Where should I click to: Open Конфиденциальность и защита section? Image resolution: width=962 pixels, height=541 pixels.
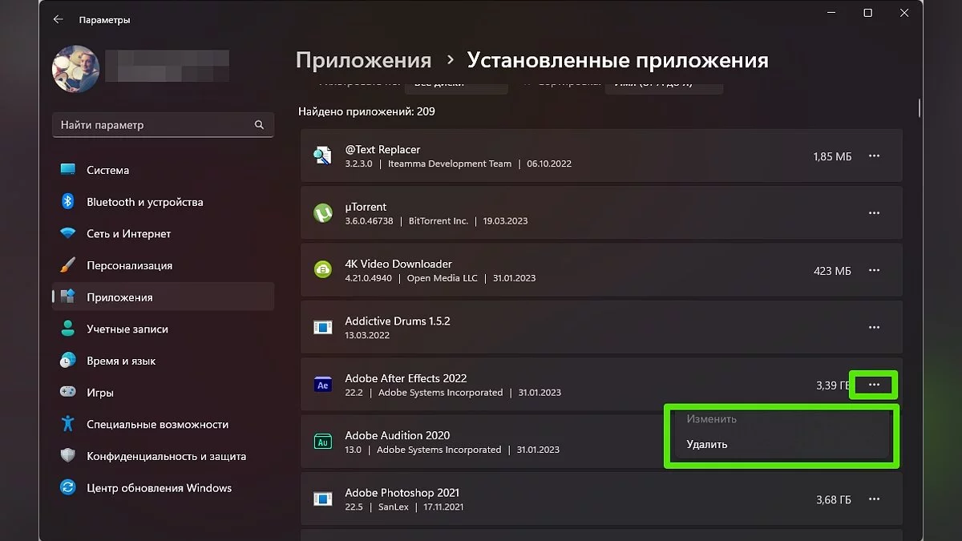pos(166,456)
